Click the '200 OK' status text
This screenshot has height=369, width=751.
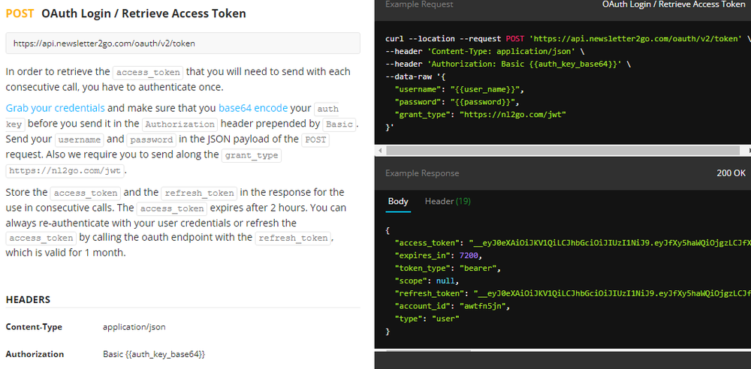pyautogui.click(x=731, y=173)
